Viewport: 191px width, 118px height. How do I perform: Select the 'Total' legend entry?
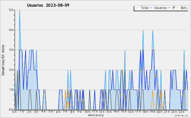pyautogui.click(x=144, y=8)
